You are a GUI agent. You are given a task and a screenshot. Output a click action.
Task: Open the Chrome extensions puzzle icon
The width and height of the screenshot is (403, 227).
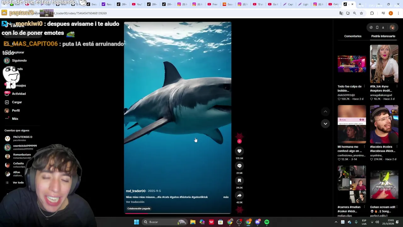click(372, 13)
